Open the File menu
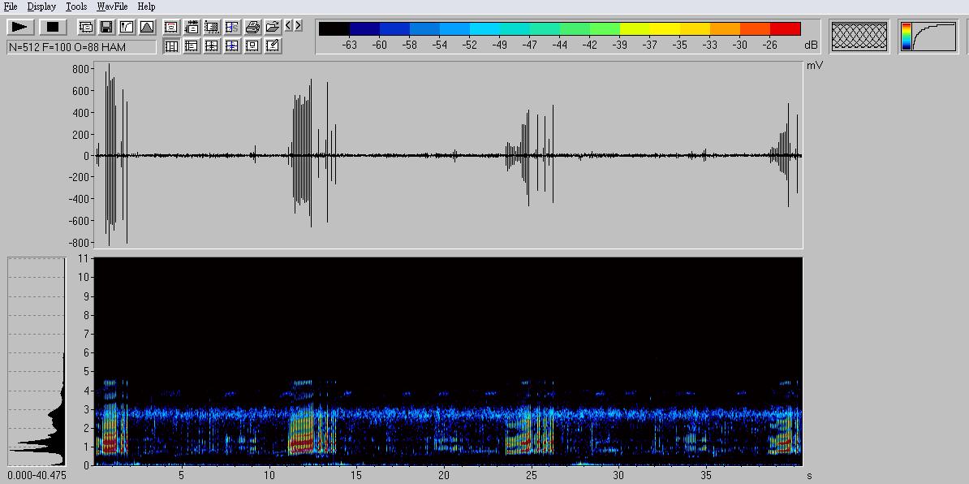Screen dimensions: 969x484 click(11, 6)
